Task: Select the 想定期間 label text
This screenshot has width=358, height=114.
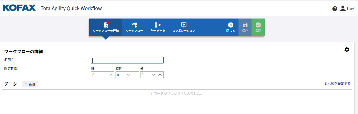Action: 11,69
